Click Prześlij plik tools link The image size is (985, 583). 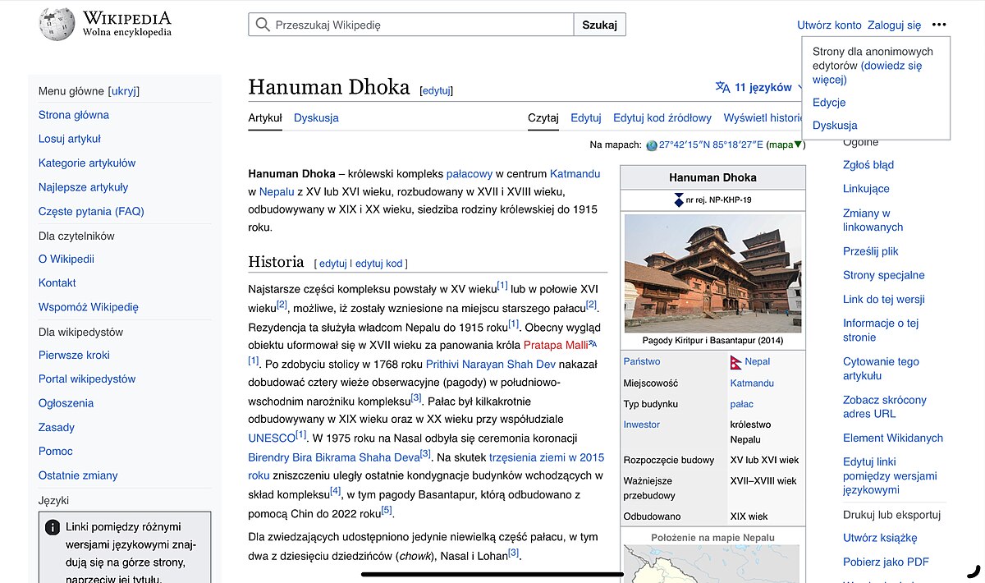[871, 251]
